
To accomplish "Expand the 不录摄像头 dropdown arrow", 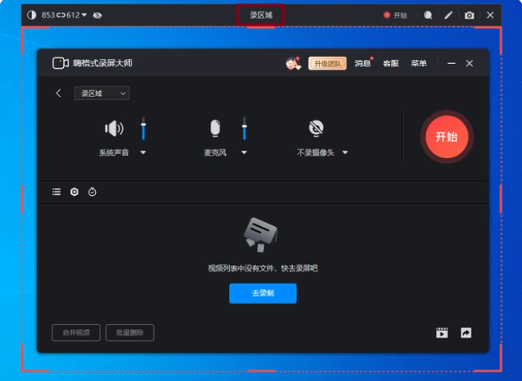I will [346, 153].
